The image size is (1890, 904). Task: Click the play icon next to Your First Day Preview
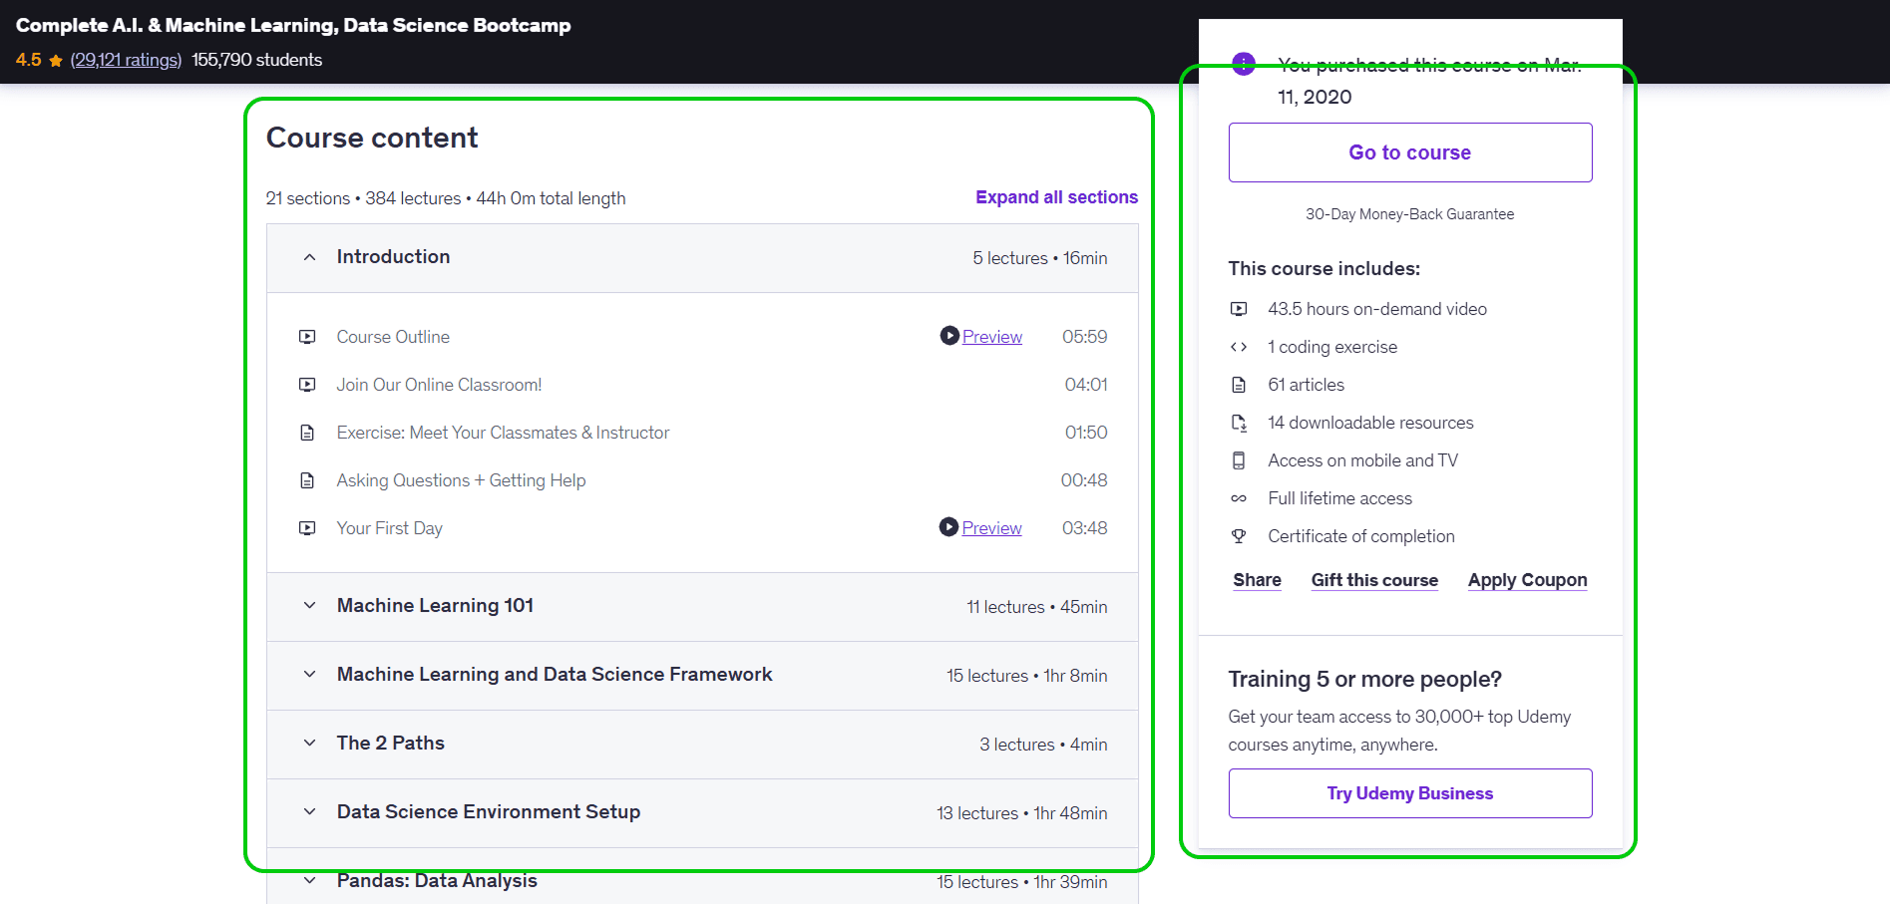pyautogui.click(x=948, y=526)
